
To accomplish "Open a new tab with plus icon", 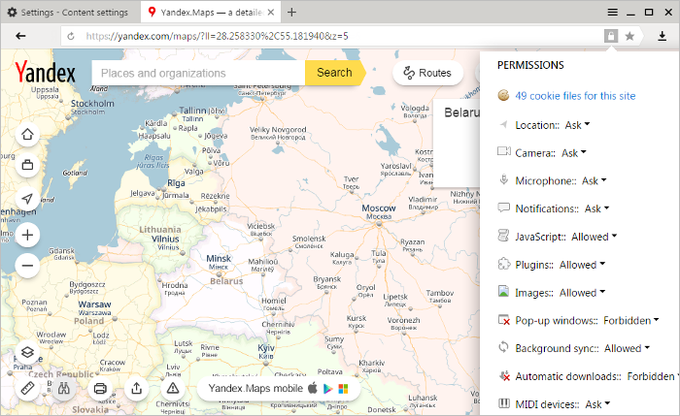I will pyautogui.click(x=291, y=12).
